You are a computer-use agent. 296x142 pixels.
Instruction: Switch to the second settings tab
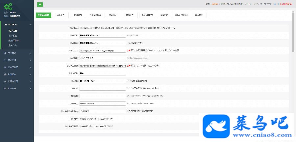pyautogui.click(x=61, y=15)
